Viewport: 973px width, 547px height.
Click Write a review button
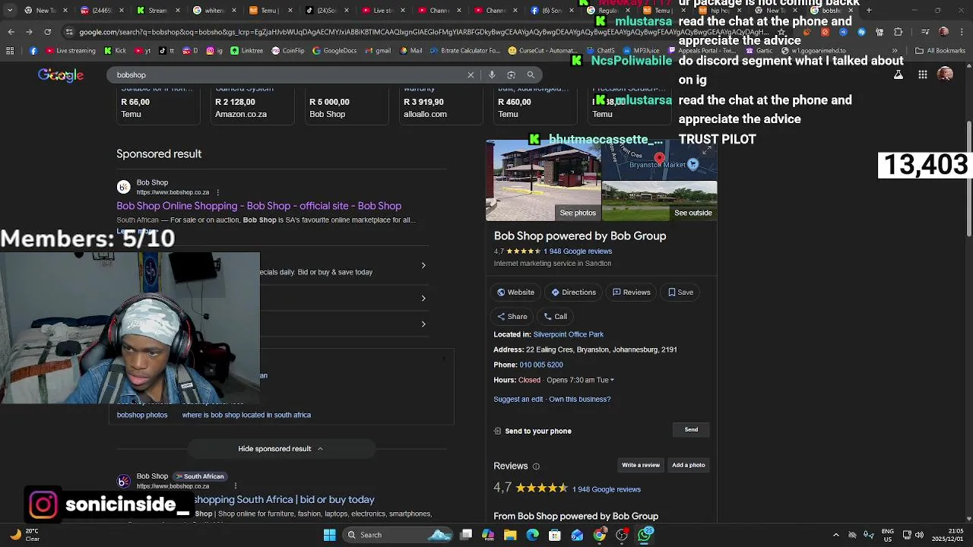coord(641,465)
